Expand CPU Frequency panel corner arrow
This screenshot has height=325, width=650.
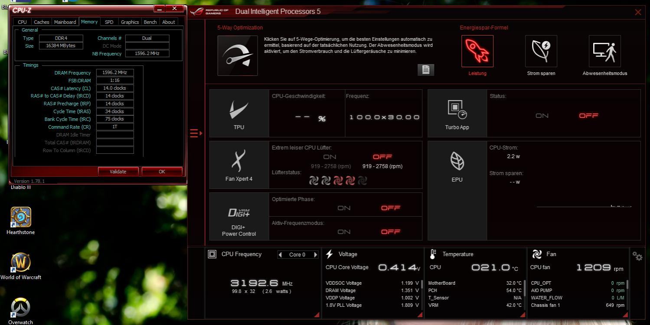(x=317, y=315)
